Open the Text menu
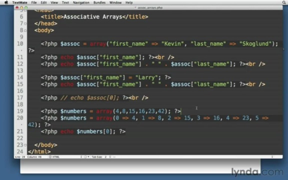The width and height of the screenshot is (288, 180). click(x=65, y=2)
